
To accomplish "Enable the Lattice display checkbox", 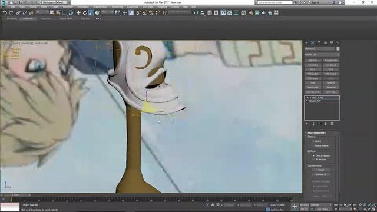I will [313, 141].
